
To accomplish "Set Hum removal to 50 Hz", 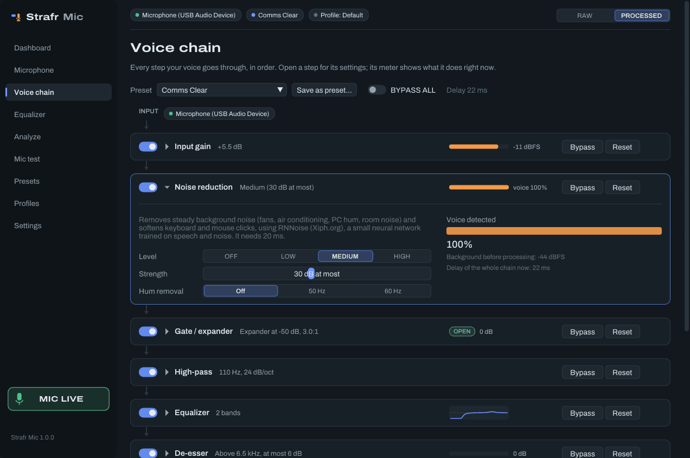I will coord(317,291).
